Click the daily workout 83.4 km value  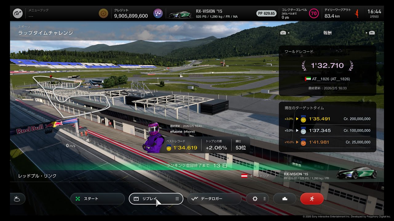click(x=332, y=16)
